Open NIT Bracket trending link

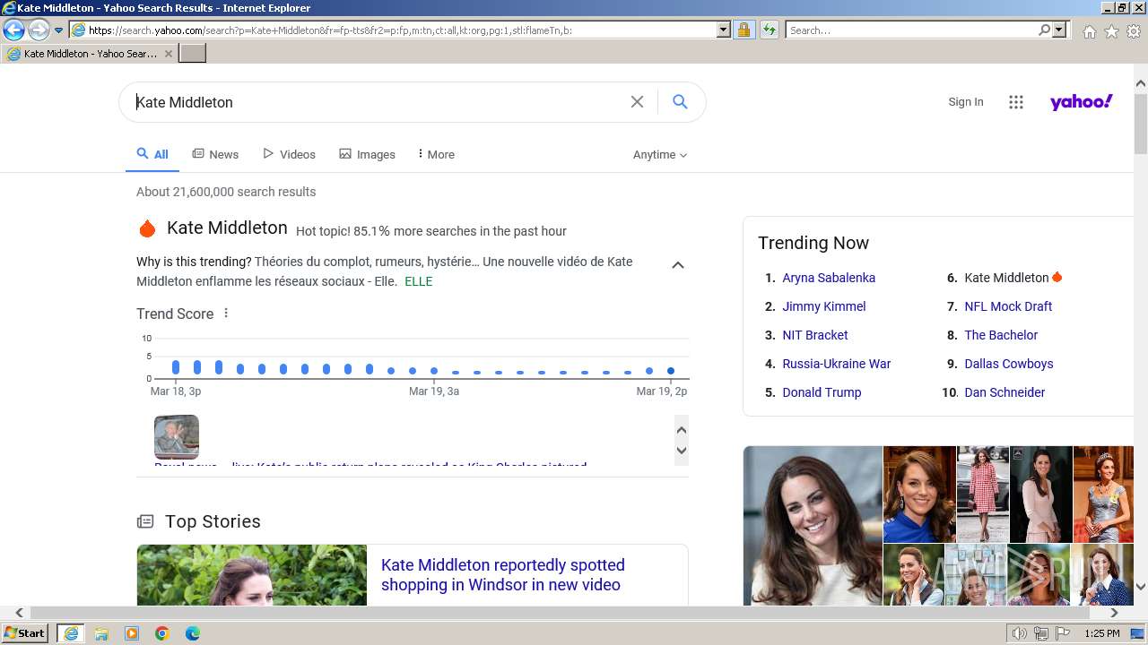click(x=815, y=335)
